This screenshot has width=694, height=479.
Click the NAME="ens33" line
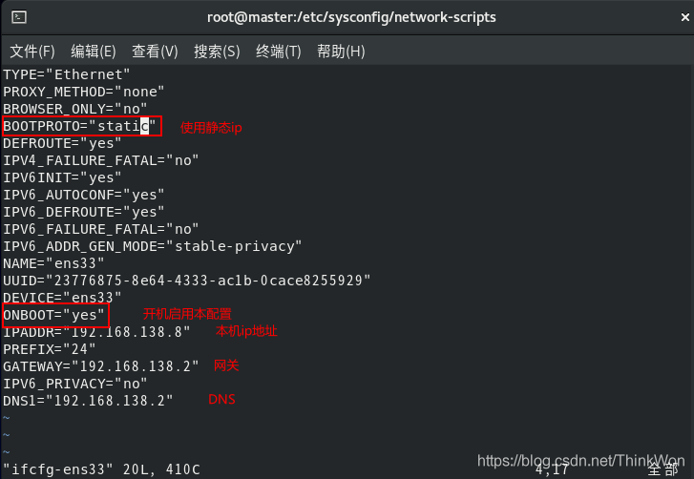pos(53,263)
